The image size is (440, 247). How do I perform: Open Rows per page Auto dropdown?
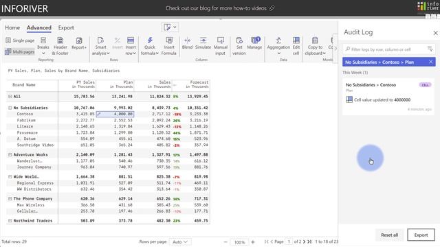[180, 242]
